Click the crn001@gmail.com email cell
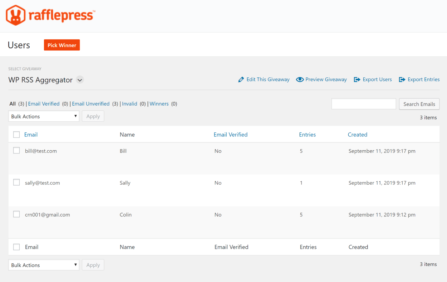 tap(47, 215)
